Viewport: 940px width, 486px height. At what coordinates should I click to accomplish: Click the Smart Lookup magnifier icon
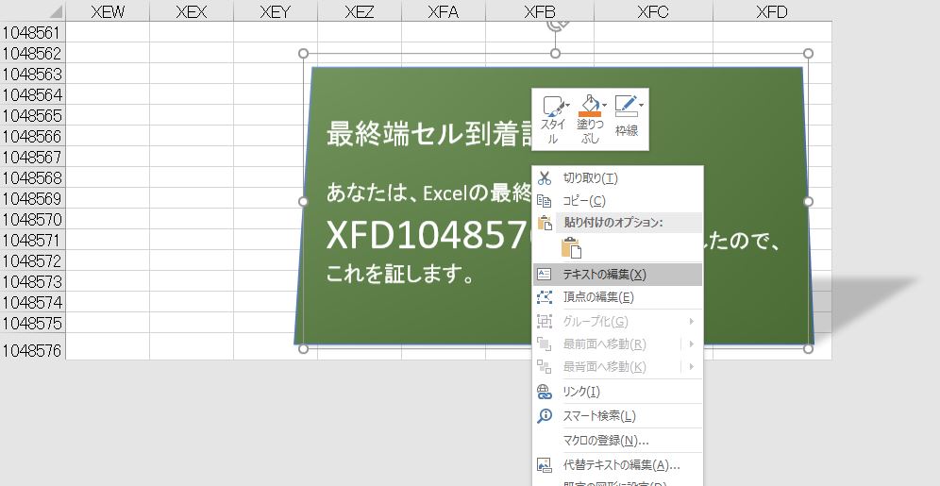(545, 416)
